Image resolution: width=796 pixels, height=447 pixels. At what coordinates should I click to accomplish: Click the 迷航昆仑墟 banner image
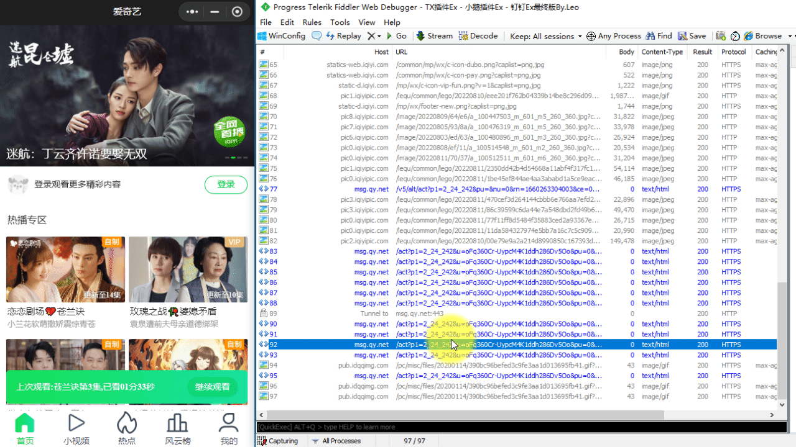[x=127, y=96]
